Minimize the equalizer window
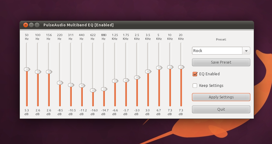The width and height of the screenshot is (272, 144). coord(31,25)
